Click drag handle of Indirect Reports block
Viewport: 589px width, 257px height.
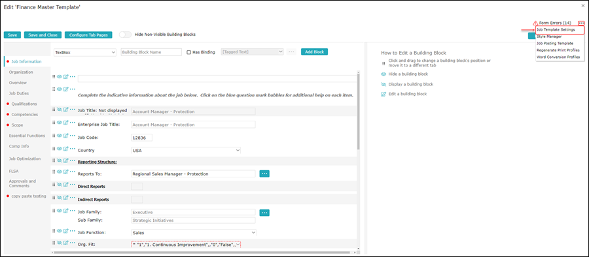coord(54,198)
